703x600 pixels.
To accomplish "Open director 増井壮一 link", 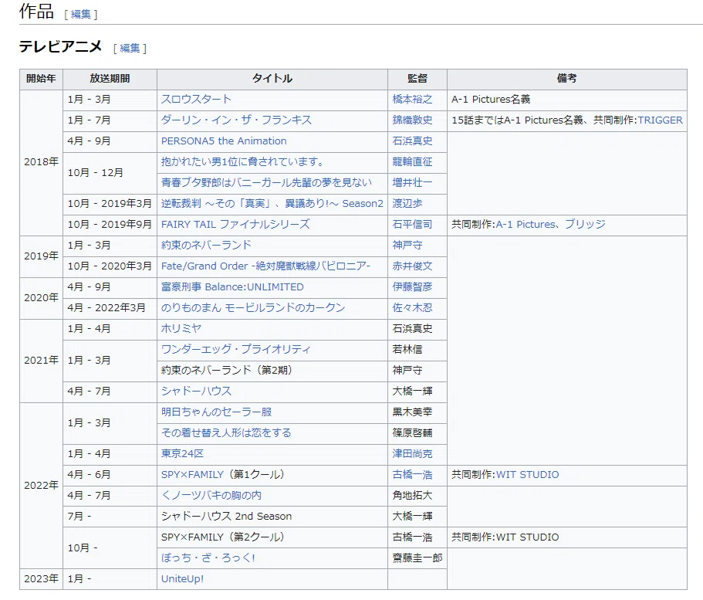I will point(413,183).
